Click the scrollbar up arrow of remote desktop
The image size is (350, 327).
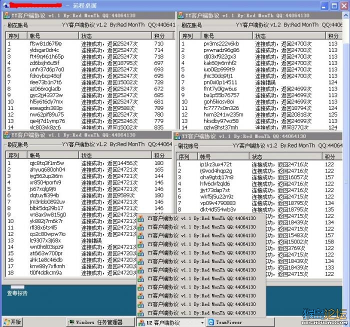346,15
